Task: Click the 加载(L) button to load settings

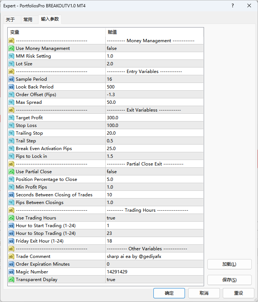Action: coord(229,264)
